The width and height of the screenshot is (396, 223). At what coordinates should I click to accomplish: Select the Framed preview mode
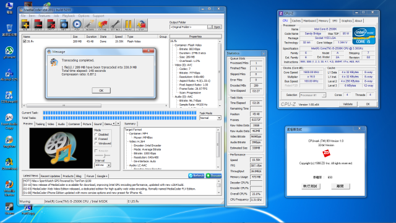point(96,139)
